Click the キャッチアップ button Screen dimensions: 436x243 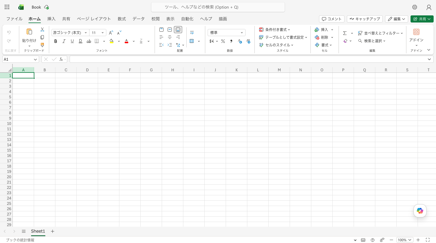coord(365,19)
